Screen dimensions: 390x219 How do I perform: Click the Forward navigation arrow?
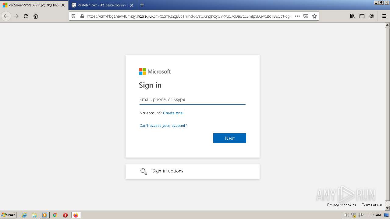point(16,16)
